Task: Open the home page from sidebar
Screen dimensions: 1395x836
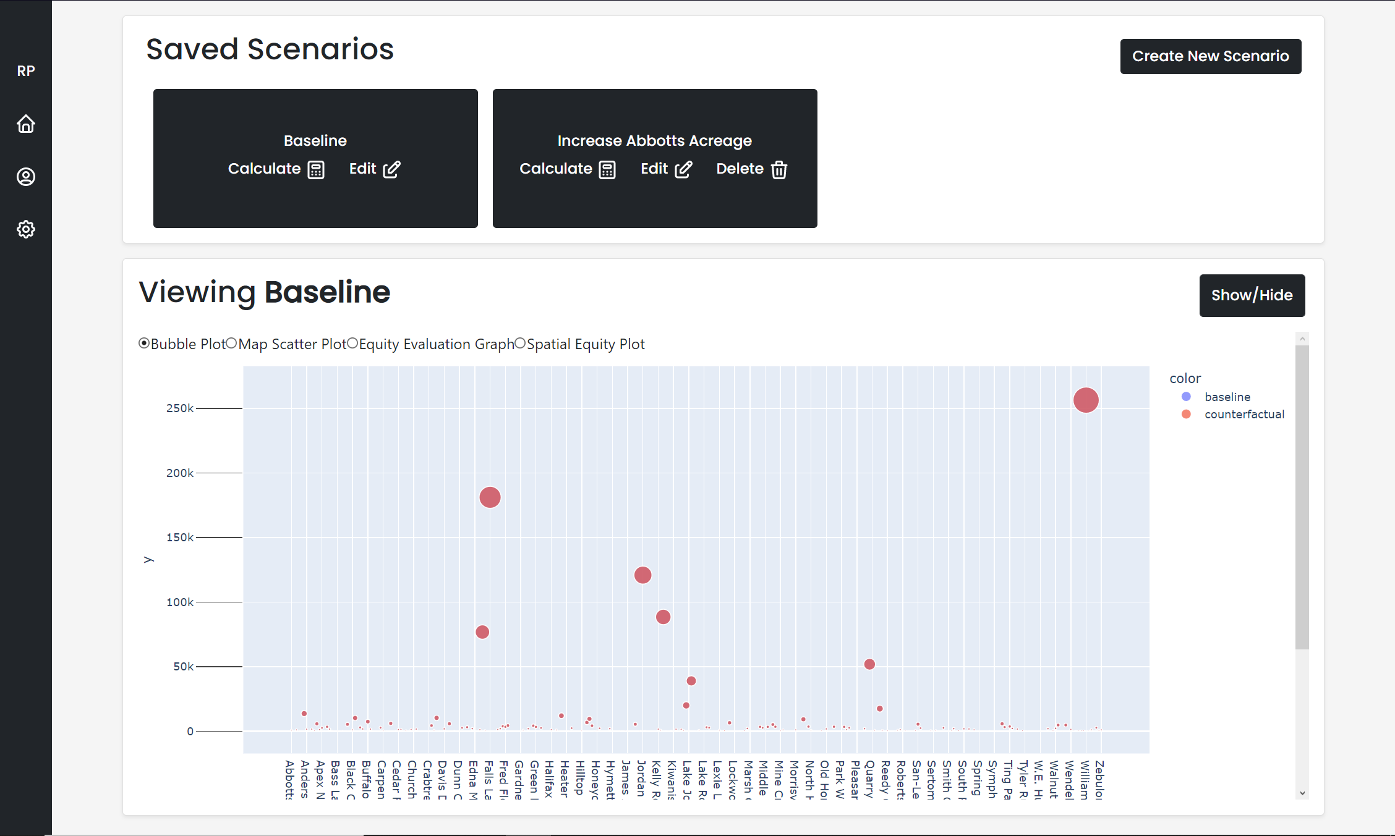Action: 25,124
